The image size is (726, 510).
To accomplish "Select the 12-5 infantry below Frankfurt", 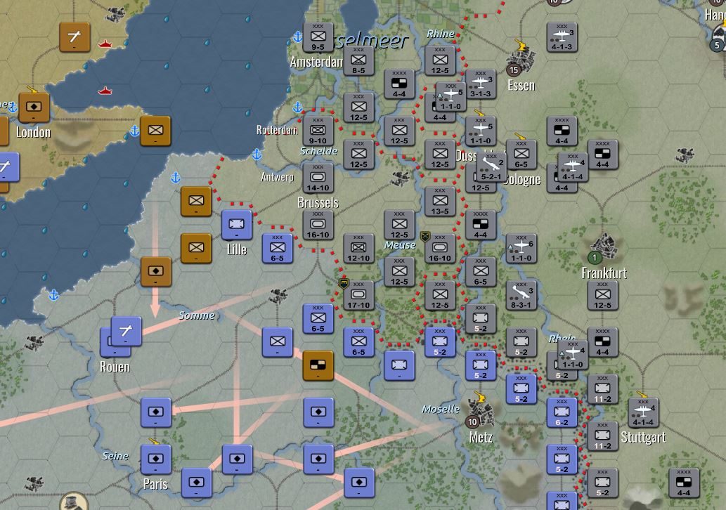I will pyautogui.click(x=602, y=295).
